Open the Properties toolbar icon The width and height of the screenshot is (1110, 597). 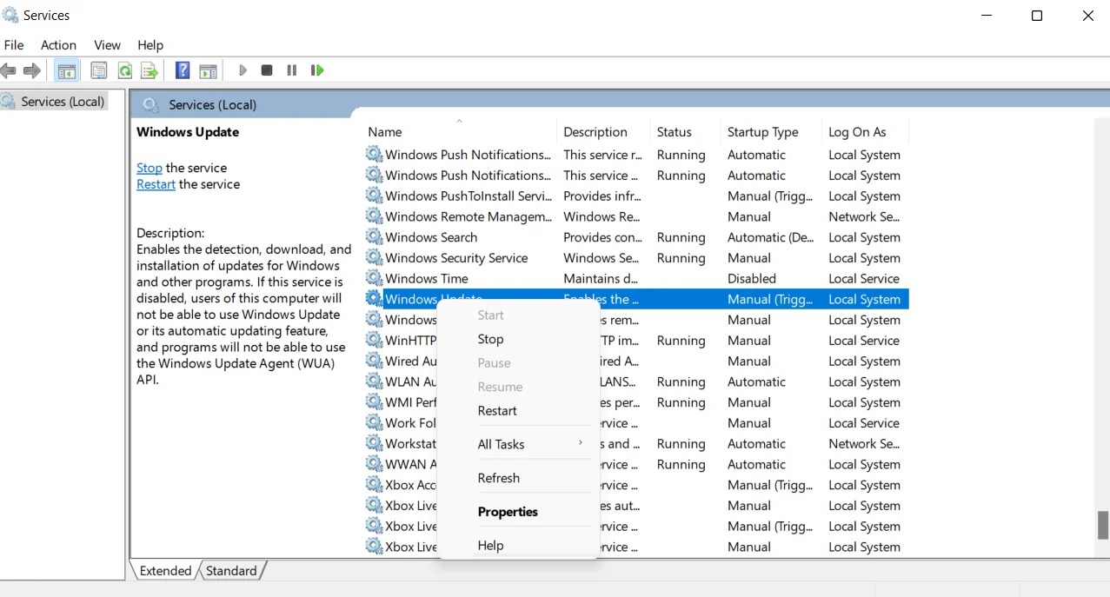click(x=99, y=70)
